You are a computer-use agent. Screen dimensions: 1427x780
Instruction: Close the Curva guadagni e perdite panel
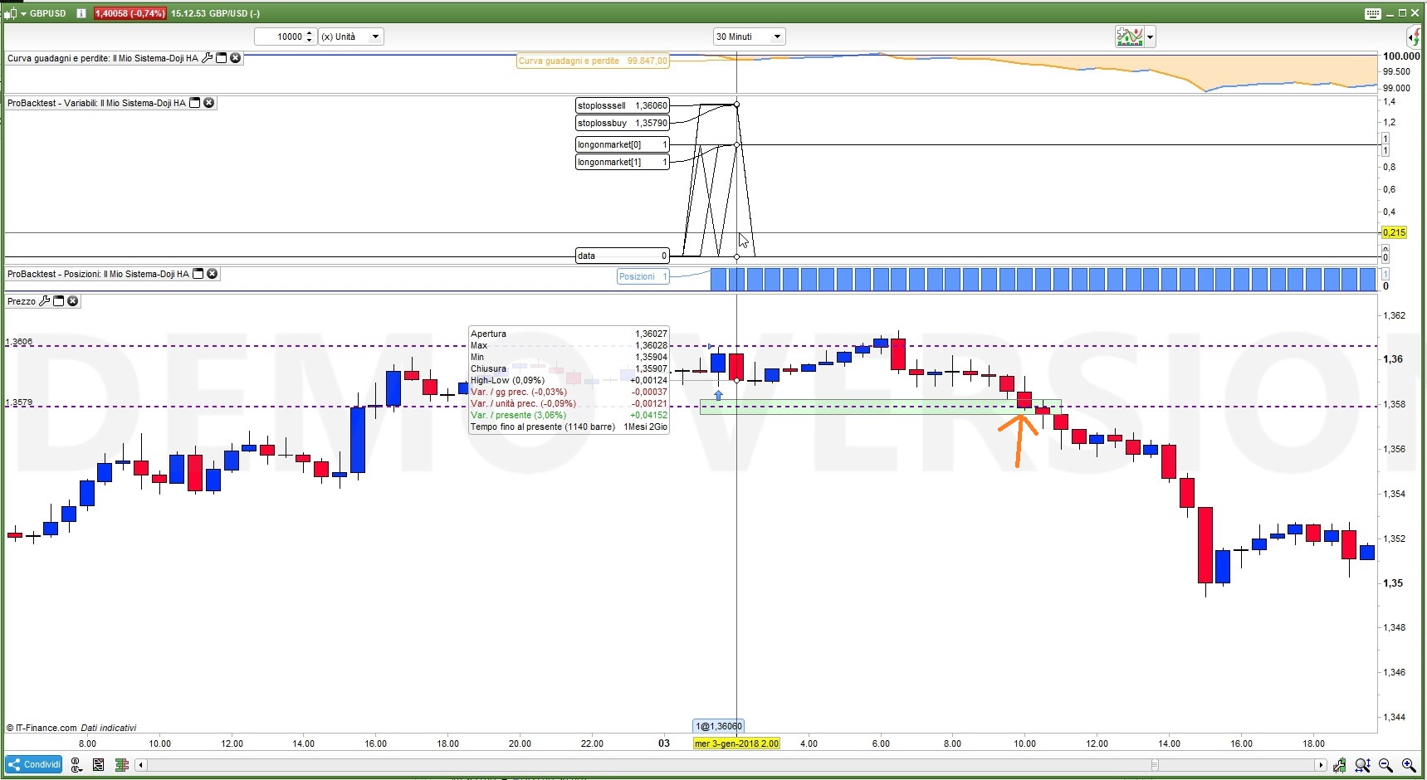pyautogui.click(x=236, y=58)
